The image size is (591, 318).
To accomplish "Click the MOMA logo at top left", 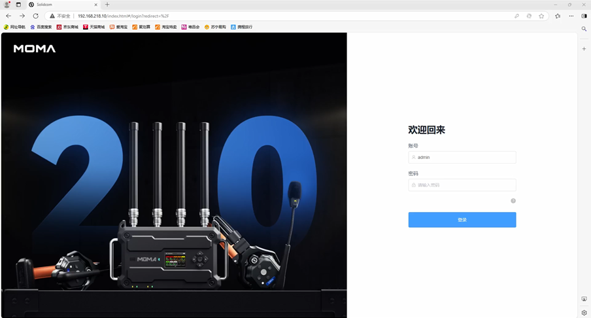I will pos(34,48).
